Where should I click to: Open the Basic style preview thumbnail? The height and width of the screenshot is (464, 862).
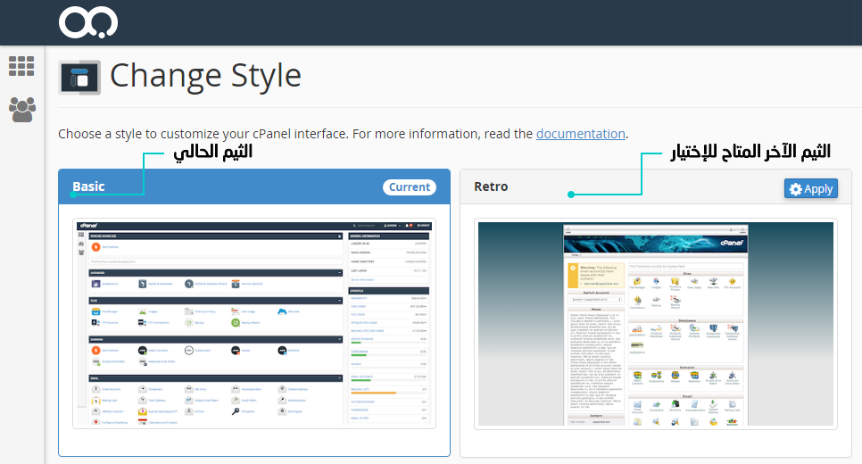pyautogui.click(x=254, y=323)
